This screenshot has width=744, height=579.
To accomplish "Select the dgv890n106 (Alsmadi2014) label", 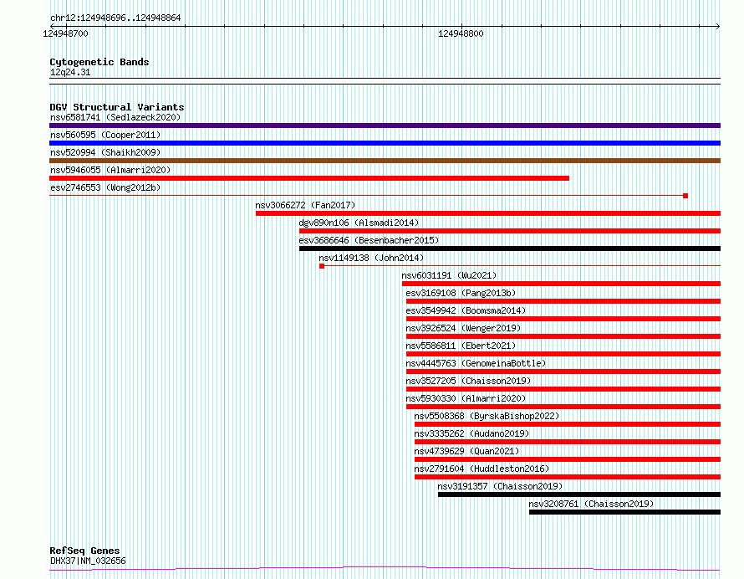I will click(x=359, y=223).
